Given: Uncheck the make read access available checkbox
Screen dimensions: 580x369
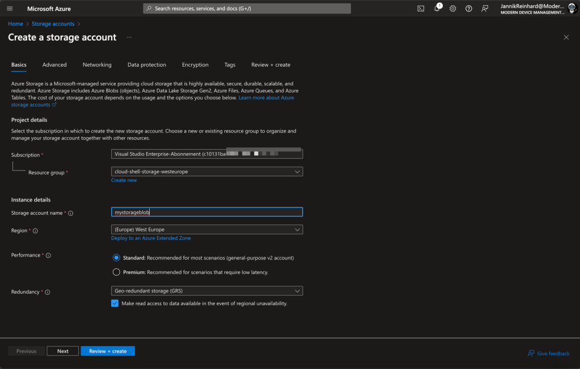Looking at the screenshot, I should pyautogui.click(x=115, y=303).
